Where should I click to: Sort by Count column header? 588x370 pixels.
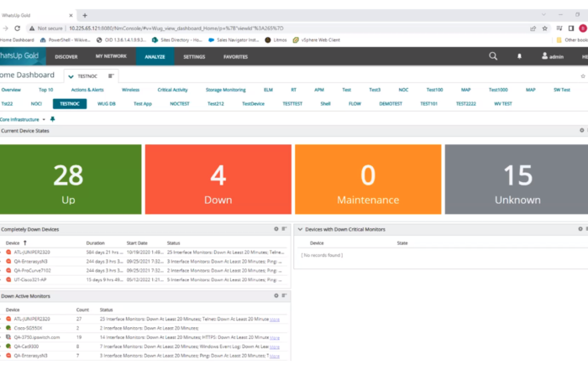[82, 310]
